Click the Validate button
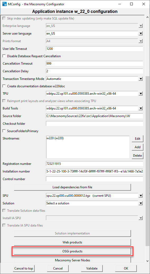Screen dimensions: 150x274 pyautogui.click(x=92, y=268)
